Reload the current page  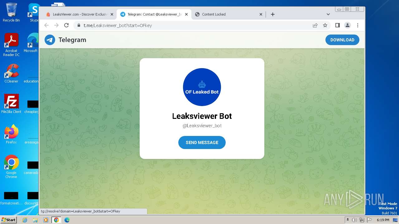pos(66,25)
